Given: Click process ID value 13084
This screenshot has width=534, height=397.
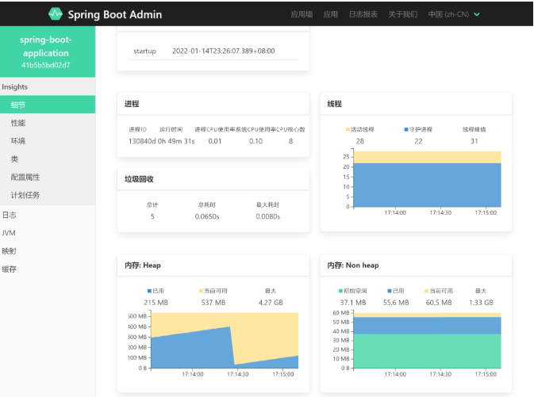Looking at the screenshot, I should click(x=140, y=141).
